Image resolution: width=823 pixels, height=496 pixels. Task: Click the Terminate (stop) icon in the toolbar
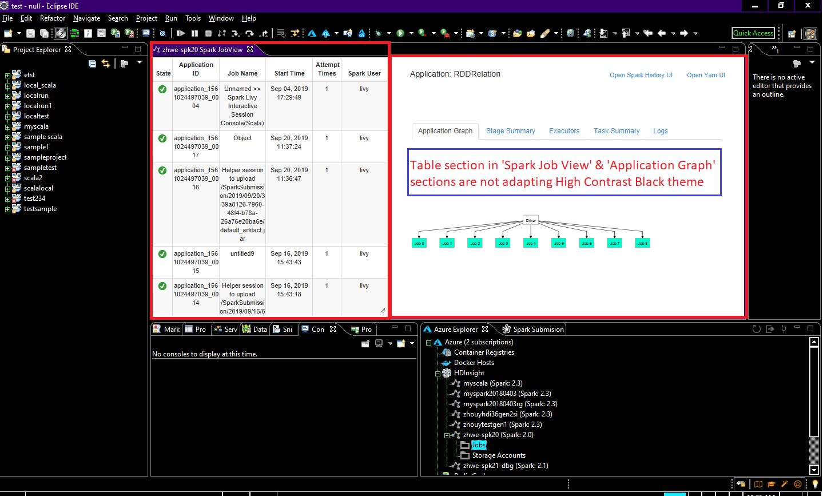[207, 33]
